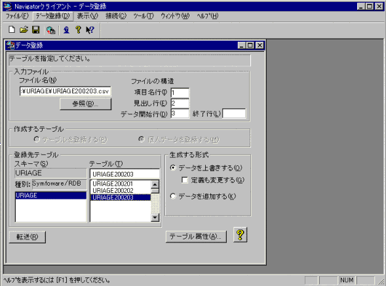Open the データ登録(D) menu
This screenshot has height=286, width=386.
[52, 16]
